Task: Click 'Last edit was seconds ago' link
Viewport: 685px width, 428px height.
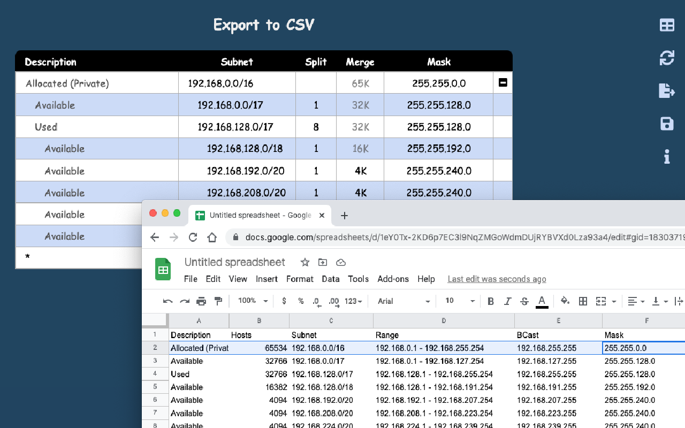Action: tap(497, 279)
